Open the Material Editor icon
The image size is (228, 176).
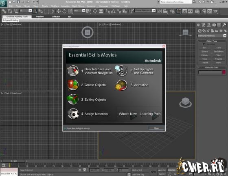point(197,11)
